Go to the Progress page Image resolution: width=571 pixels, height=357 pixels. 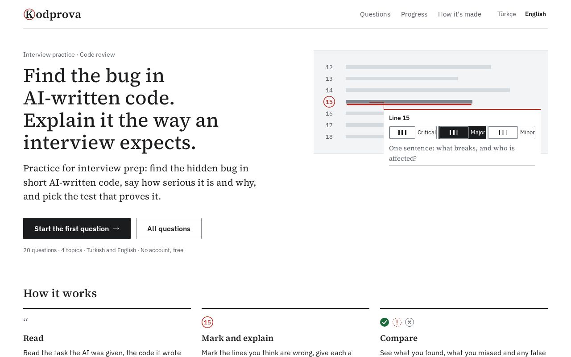[414, 14]
